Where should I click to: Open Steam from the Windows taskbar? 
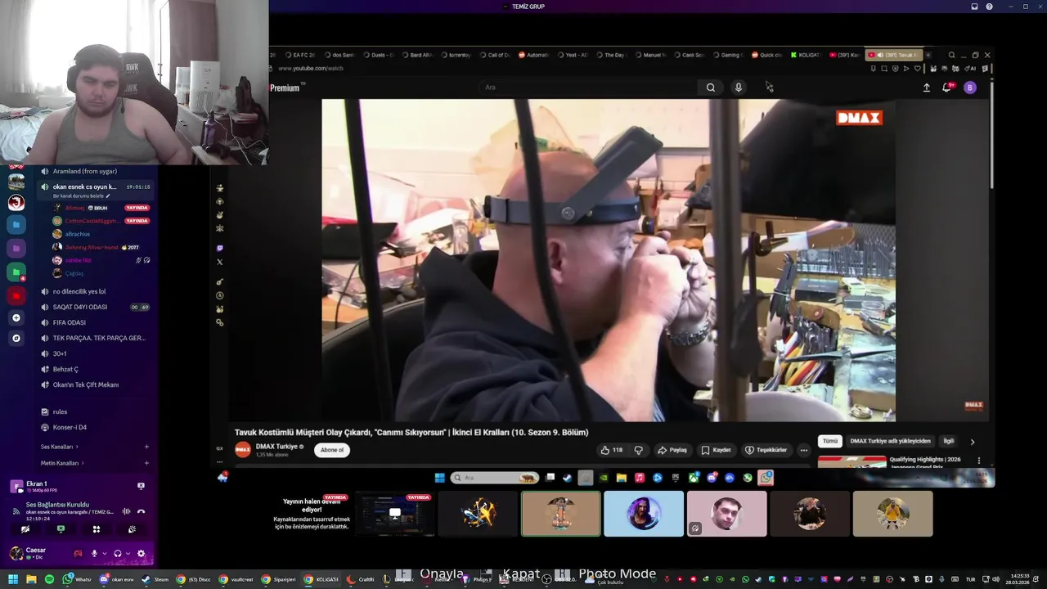pyautogui.click(x=155, y=579)
